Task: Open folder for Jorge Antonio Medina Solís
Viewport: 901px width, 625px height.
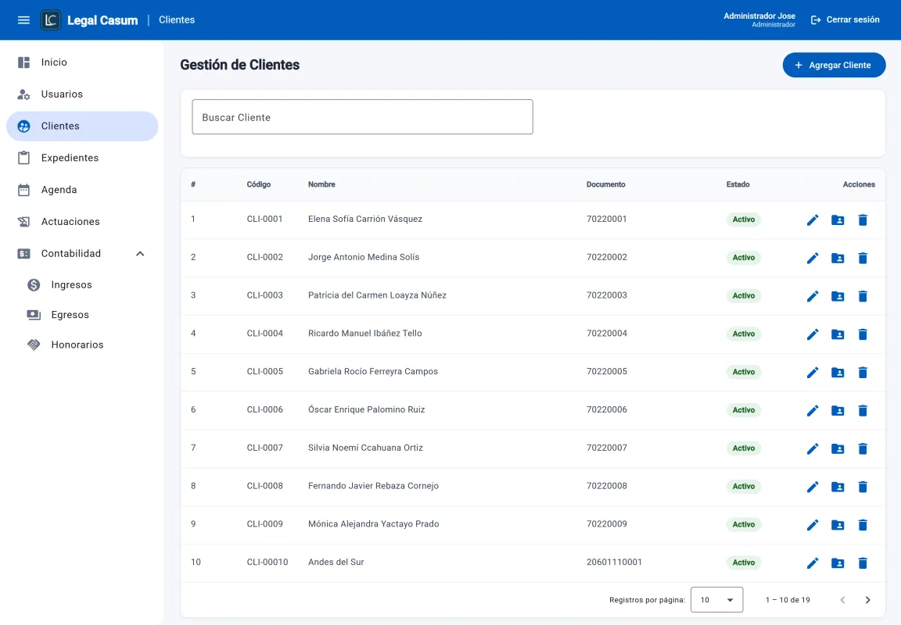Action: pyautogui.click(x=838, y=259)
